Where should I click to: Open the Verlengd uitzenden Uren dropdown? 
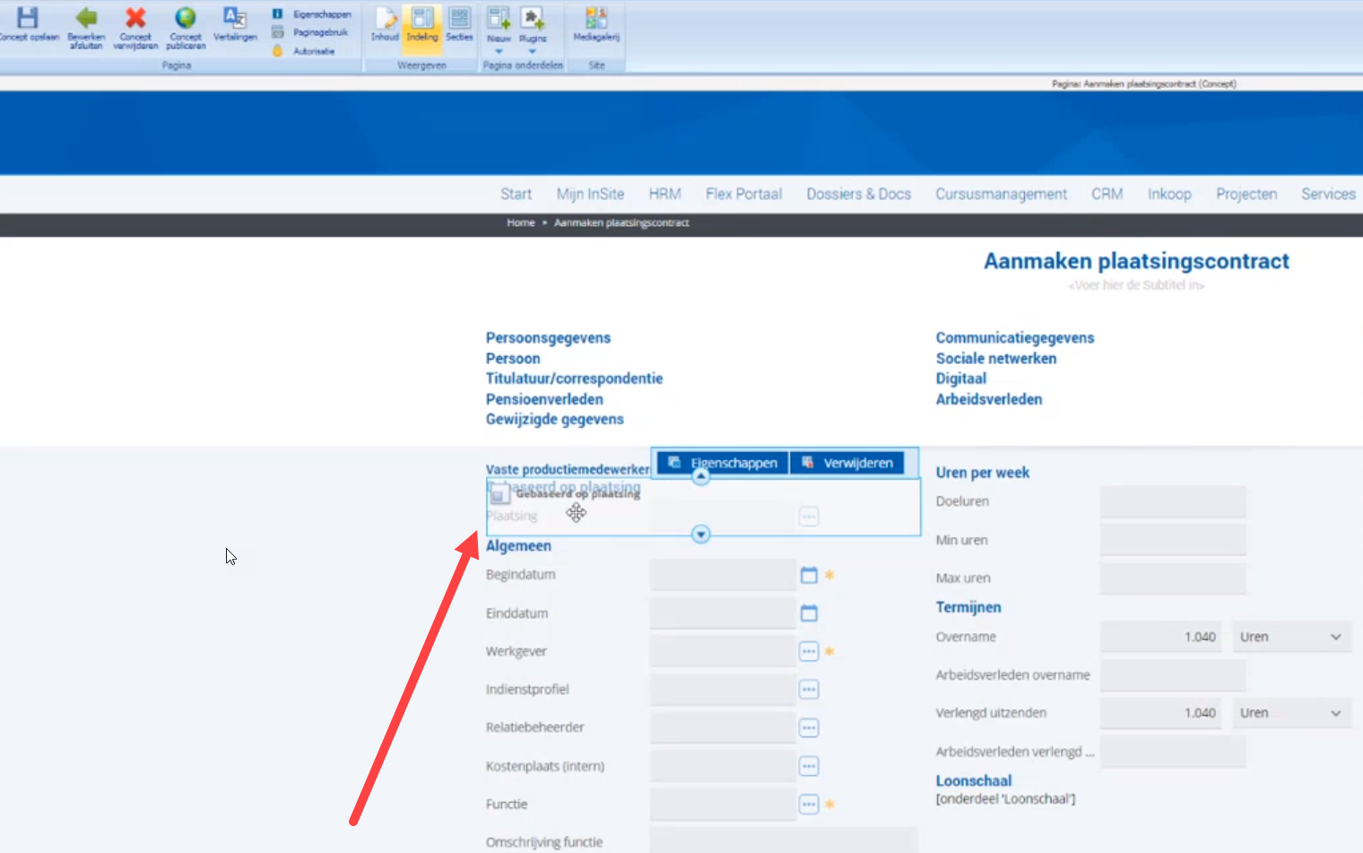[1291, 713]
